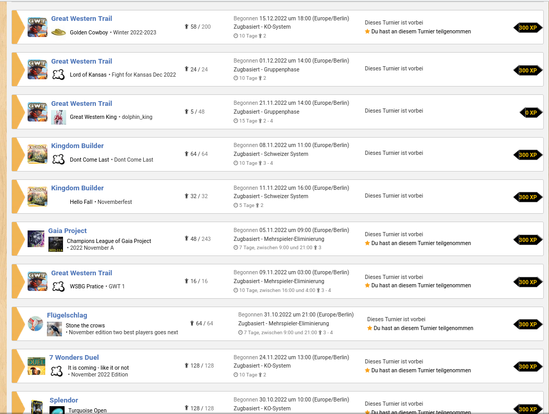
Task: Open the 7 Wonders Duel tournament link
Action: click(74, 357)
